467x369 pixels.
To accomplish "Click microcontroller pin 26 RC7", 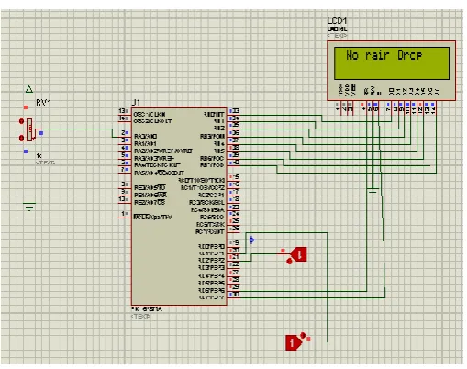I will [x=233, y=232].
